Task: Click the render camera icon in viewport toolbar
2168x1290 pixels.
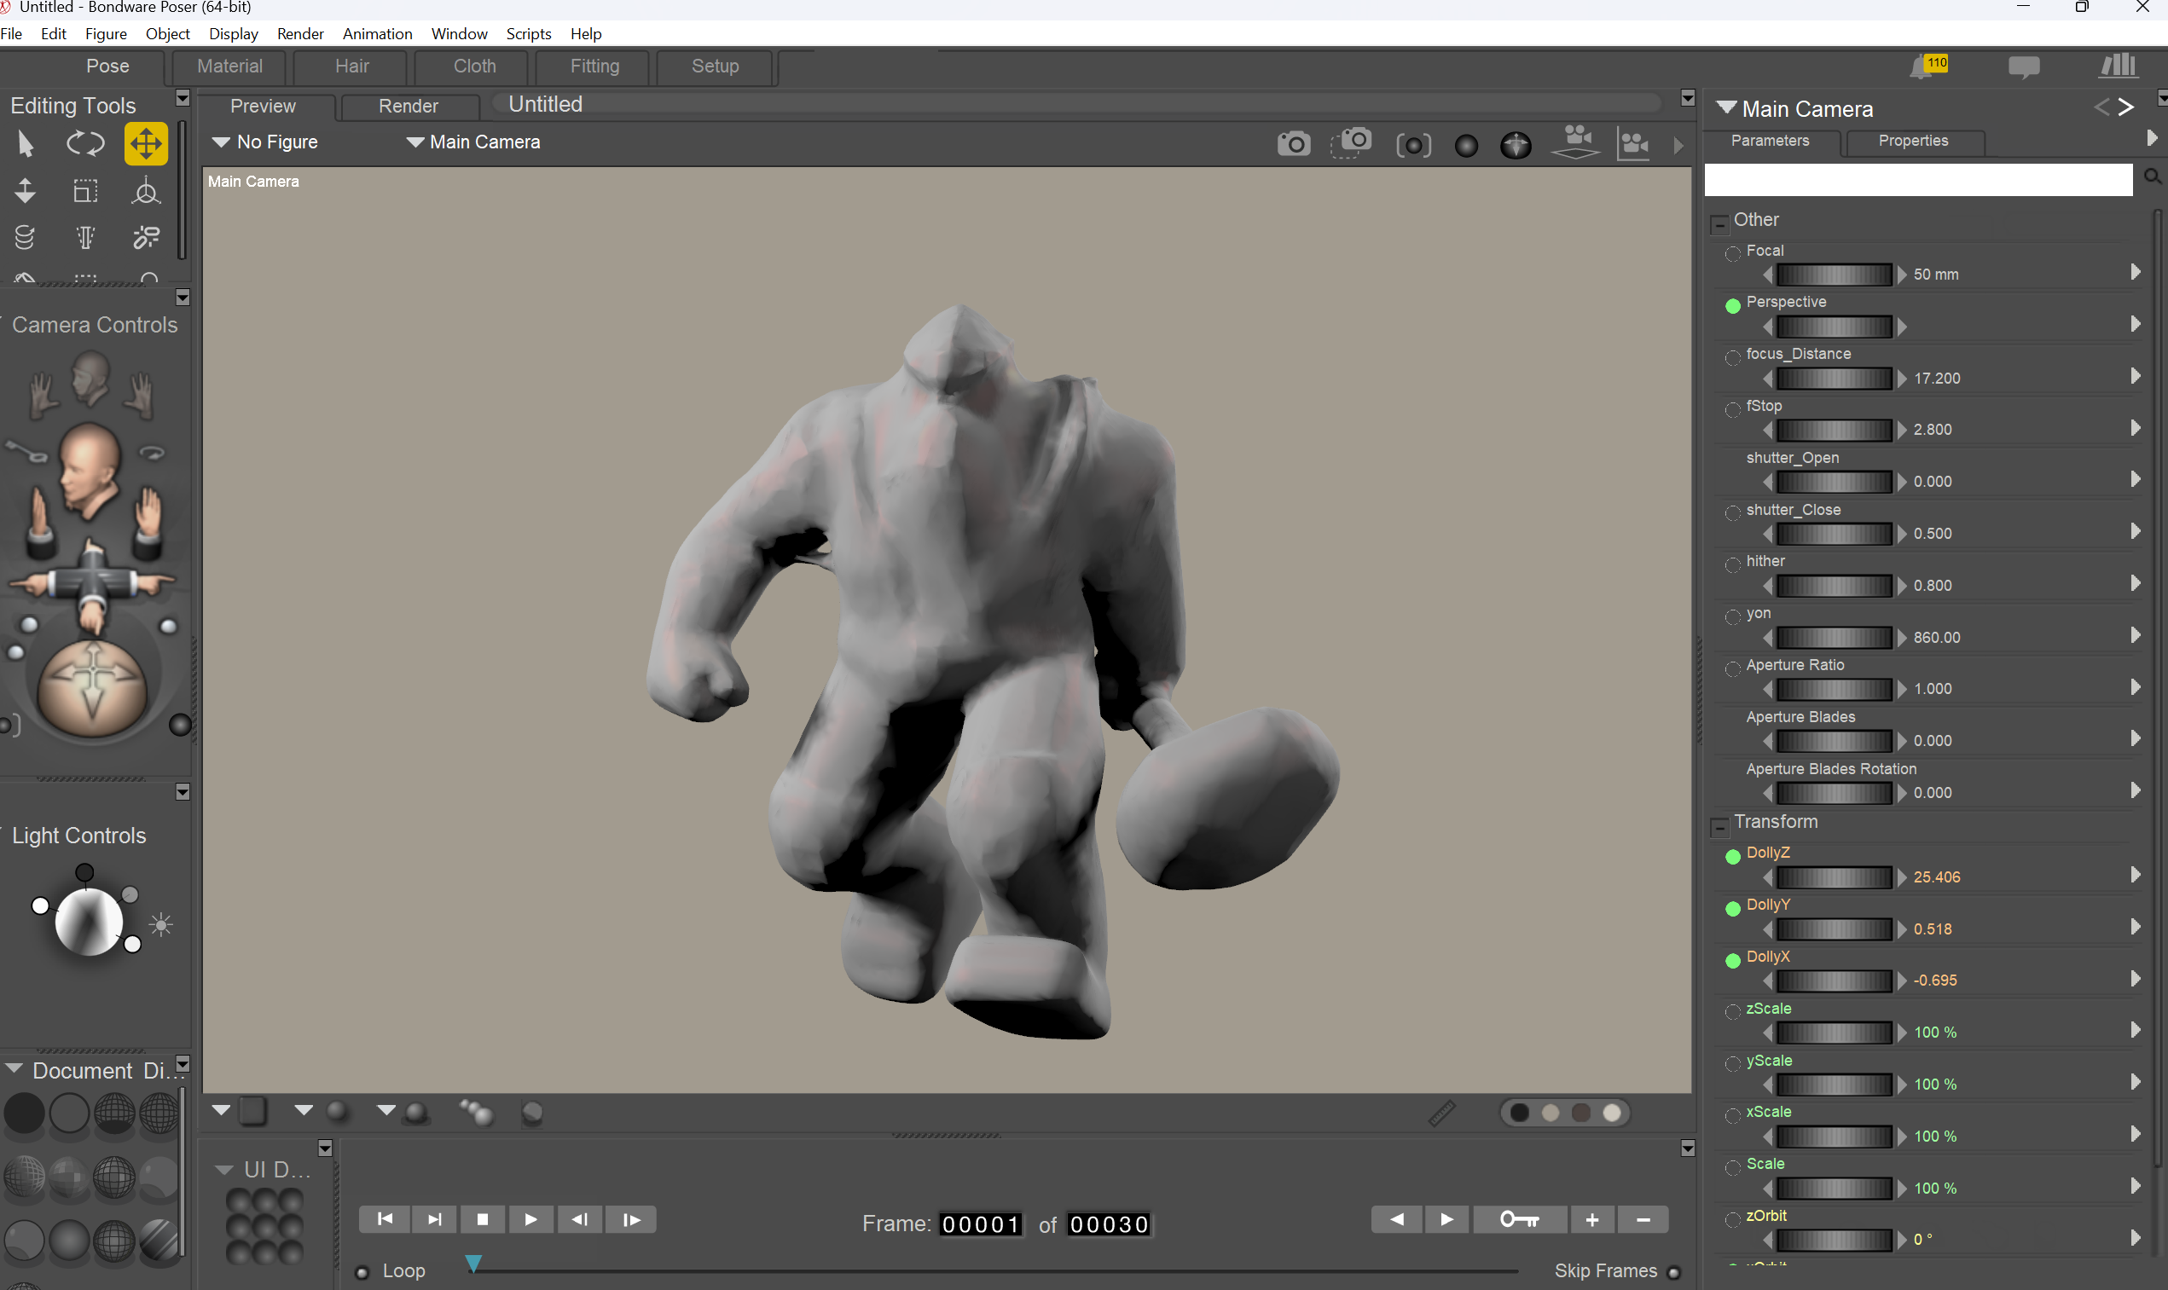Action: (1294, 143)
